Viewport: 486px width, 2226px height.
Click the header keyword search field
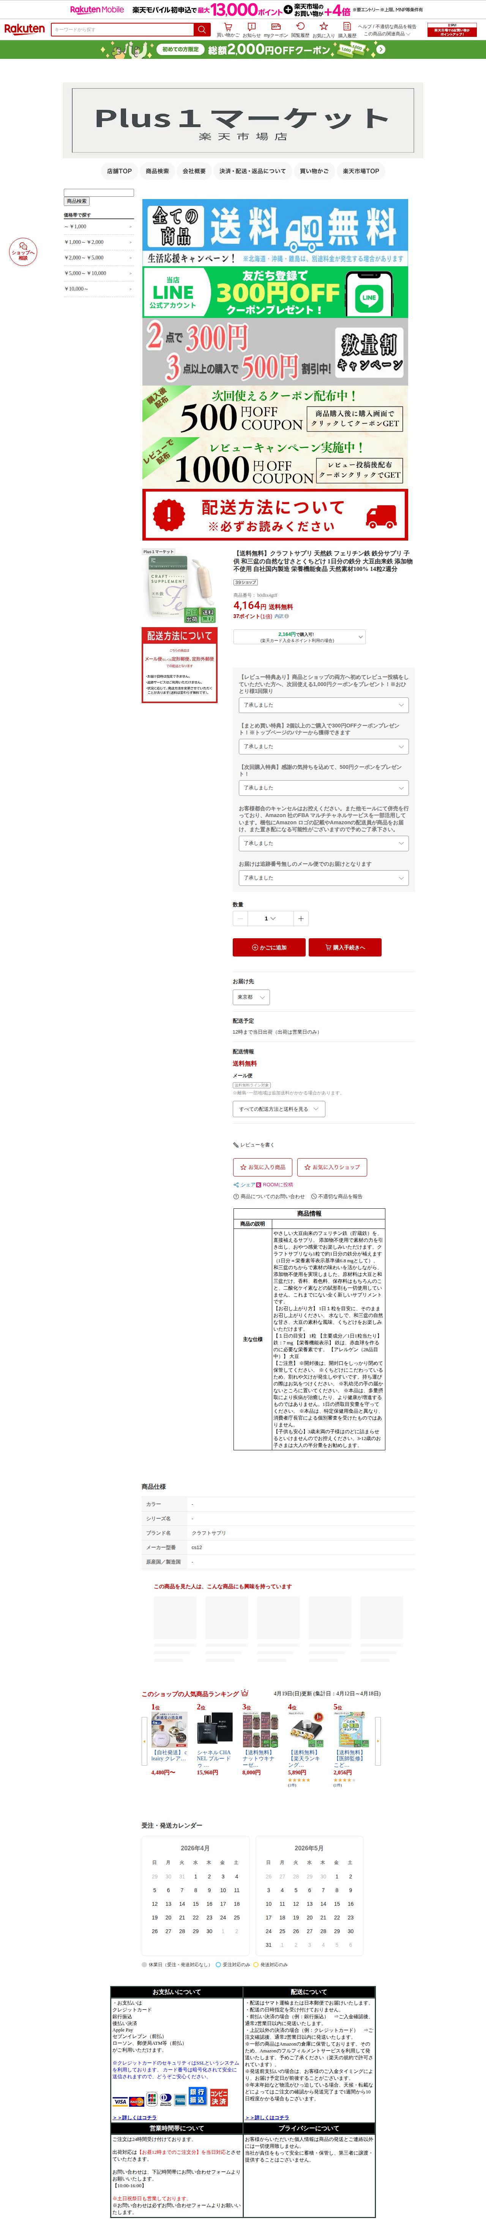[x=123, y=29]
